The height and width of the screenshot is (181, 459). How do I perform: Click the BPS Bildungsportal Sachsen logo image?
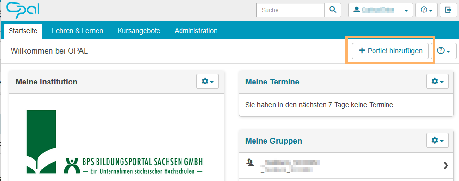(115, 142)
